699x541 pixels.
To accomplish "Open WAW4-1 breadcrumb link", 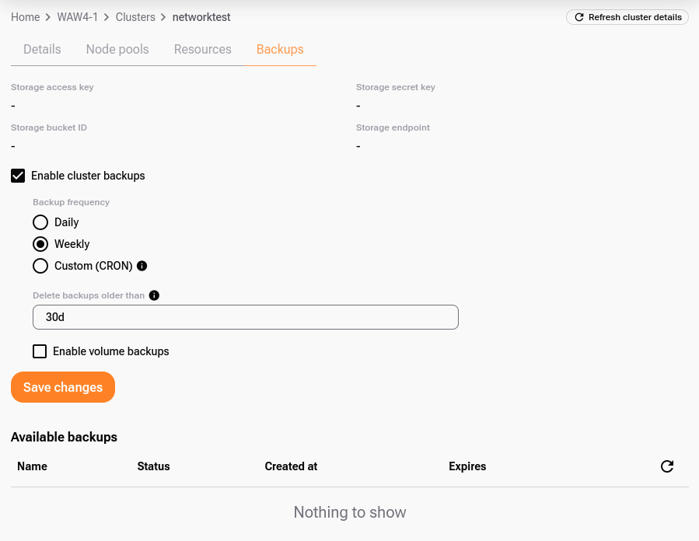I will 78,17.
